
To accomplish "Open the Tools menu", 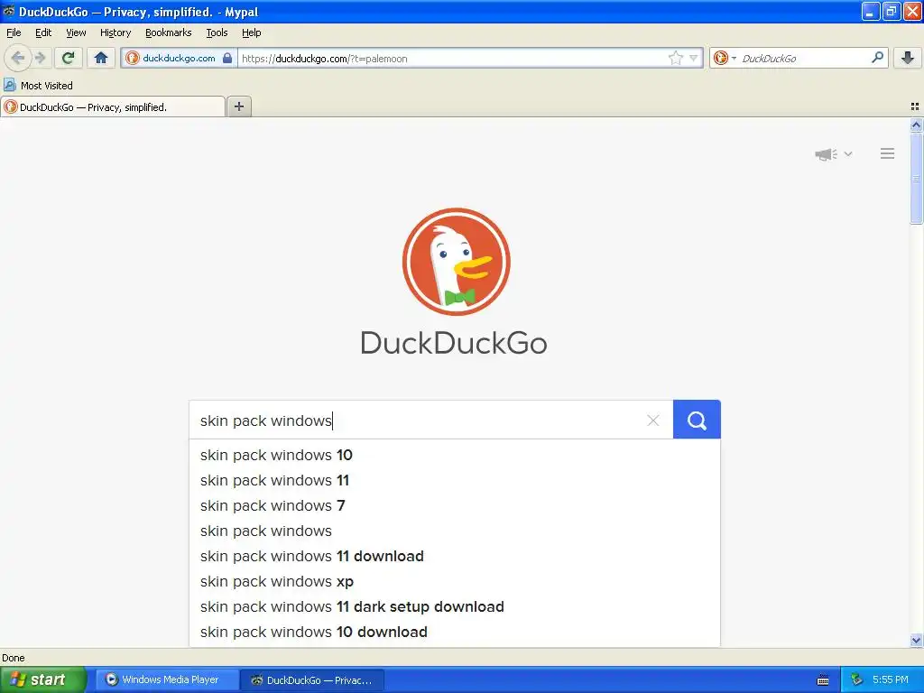I will (x=217, y=32).
